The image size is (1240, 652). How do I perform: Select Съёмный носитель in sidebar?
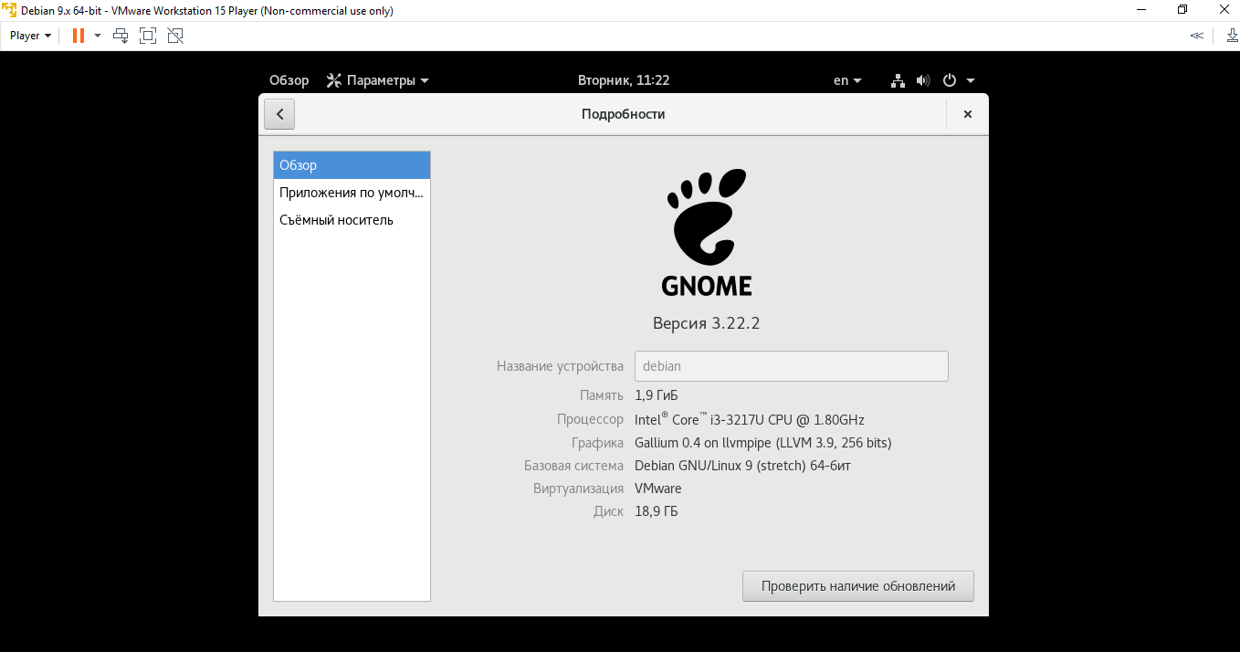tap(352, 220)
